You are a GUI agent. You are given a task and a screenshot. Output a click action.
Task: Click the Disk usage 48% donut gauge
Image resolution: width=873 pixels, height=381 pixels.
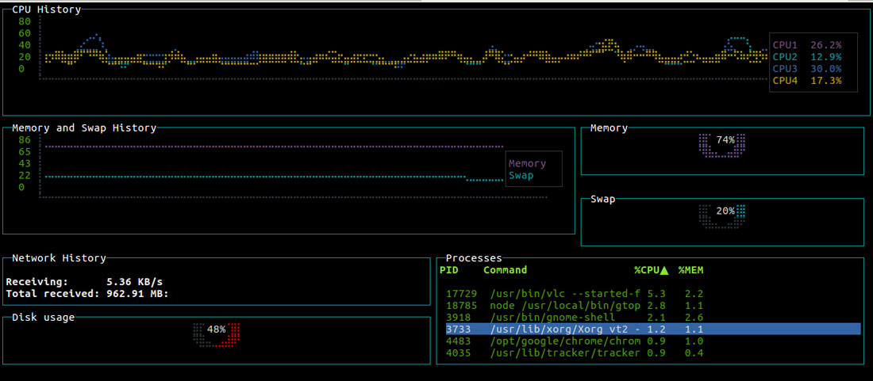point(217,334)
